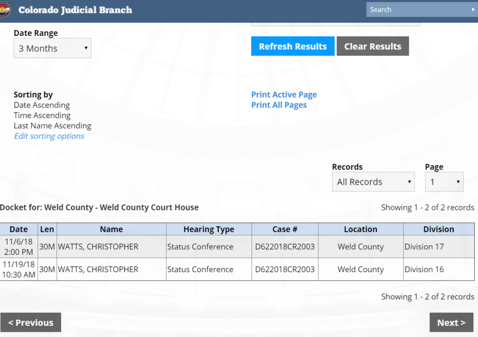Viewport: 478px width, 337px height.
Task: Click the Date column header
Action: (x=19, y=229)
